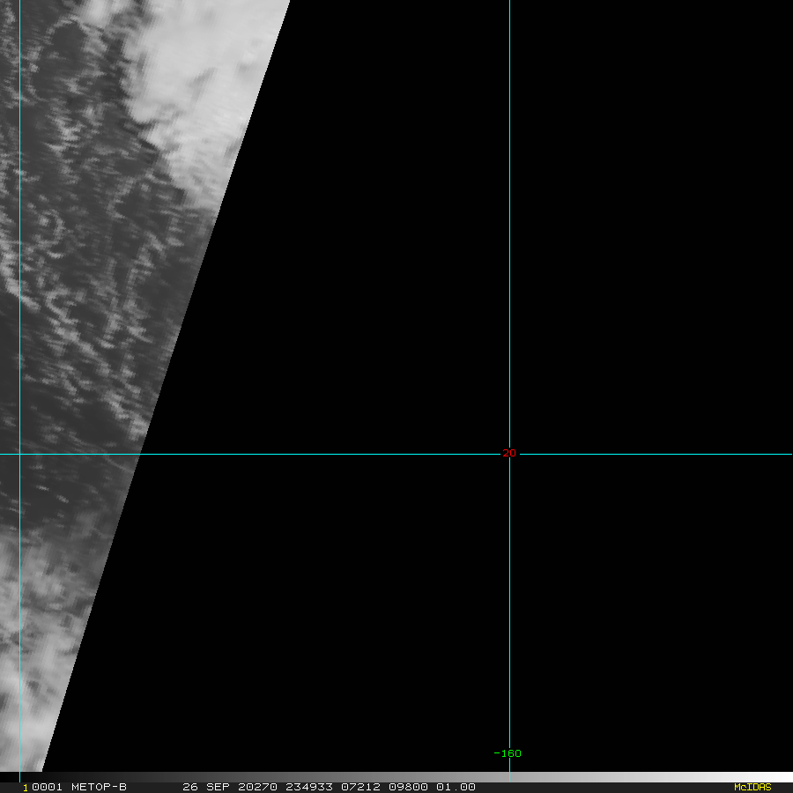Image resolution: width=793 pixels, height=793 pixels.
Task: Click the green -160 longitude label
Action: click(508, 753)
